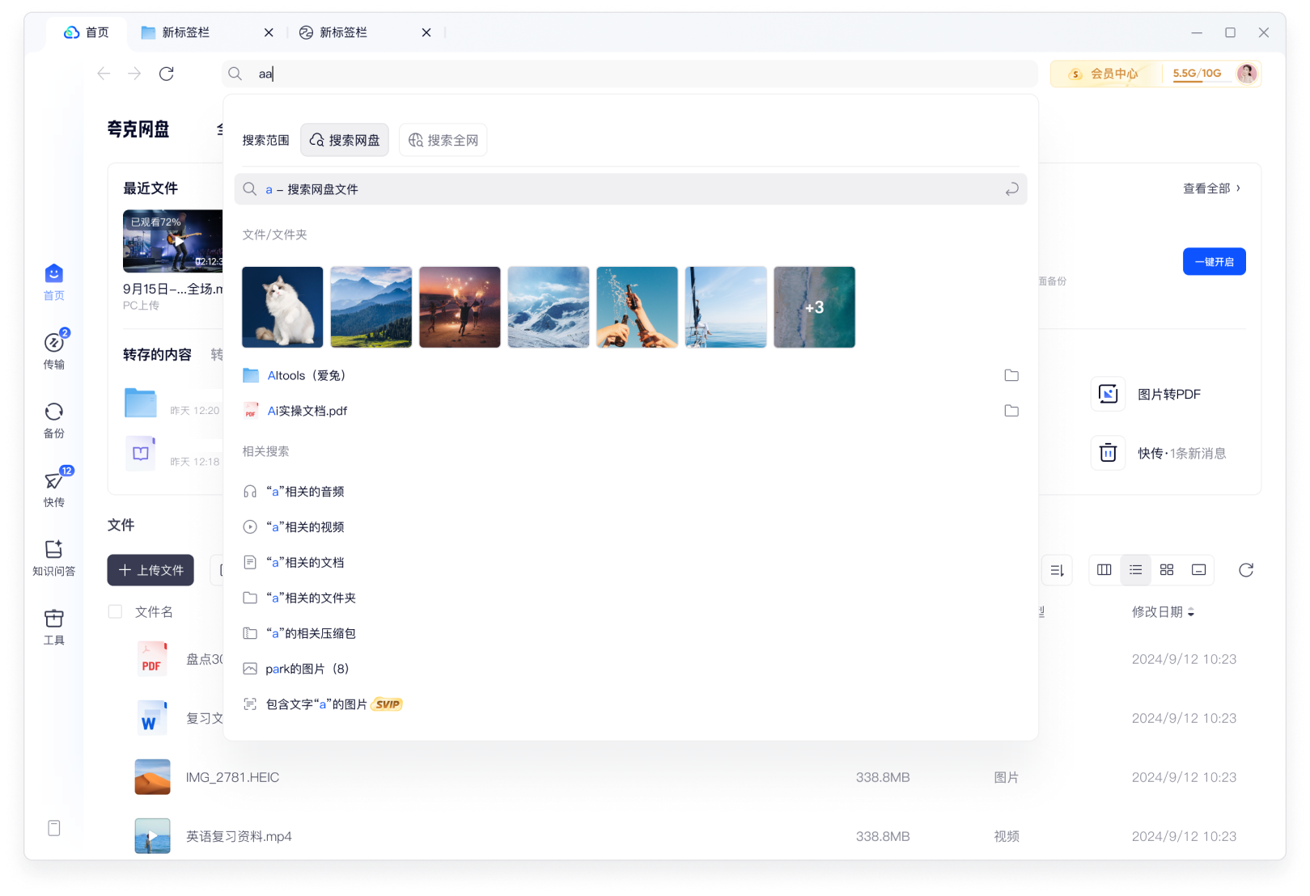1310x896 pixels.
Task: Click the a – 搜索网盘文件 suggestion
Action: [630, 189]
